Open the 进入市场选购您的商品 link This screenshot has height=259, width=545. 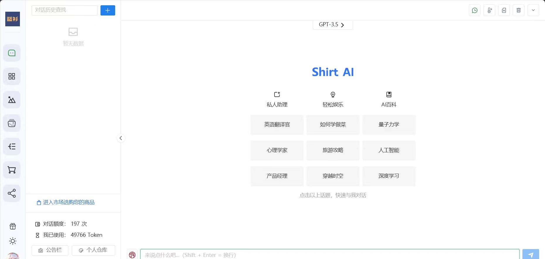pyautogui.click(x=66, y=202)
